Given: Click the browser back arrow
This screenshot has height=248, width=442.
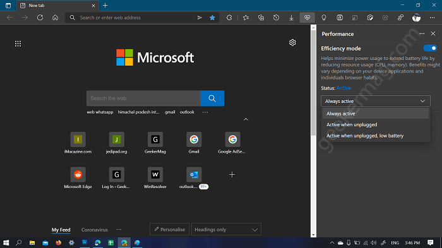Looking at the screenshot, I should tap(9, 18).
